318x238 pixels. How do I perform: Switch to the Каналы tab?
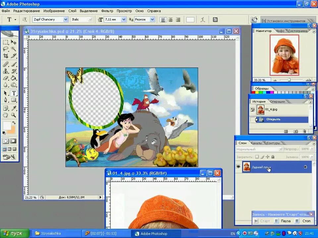[x=256, y=143]
